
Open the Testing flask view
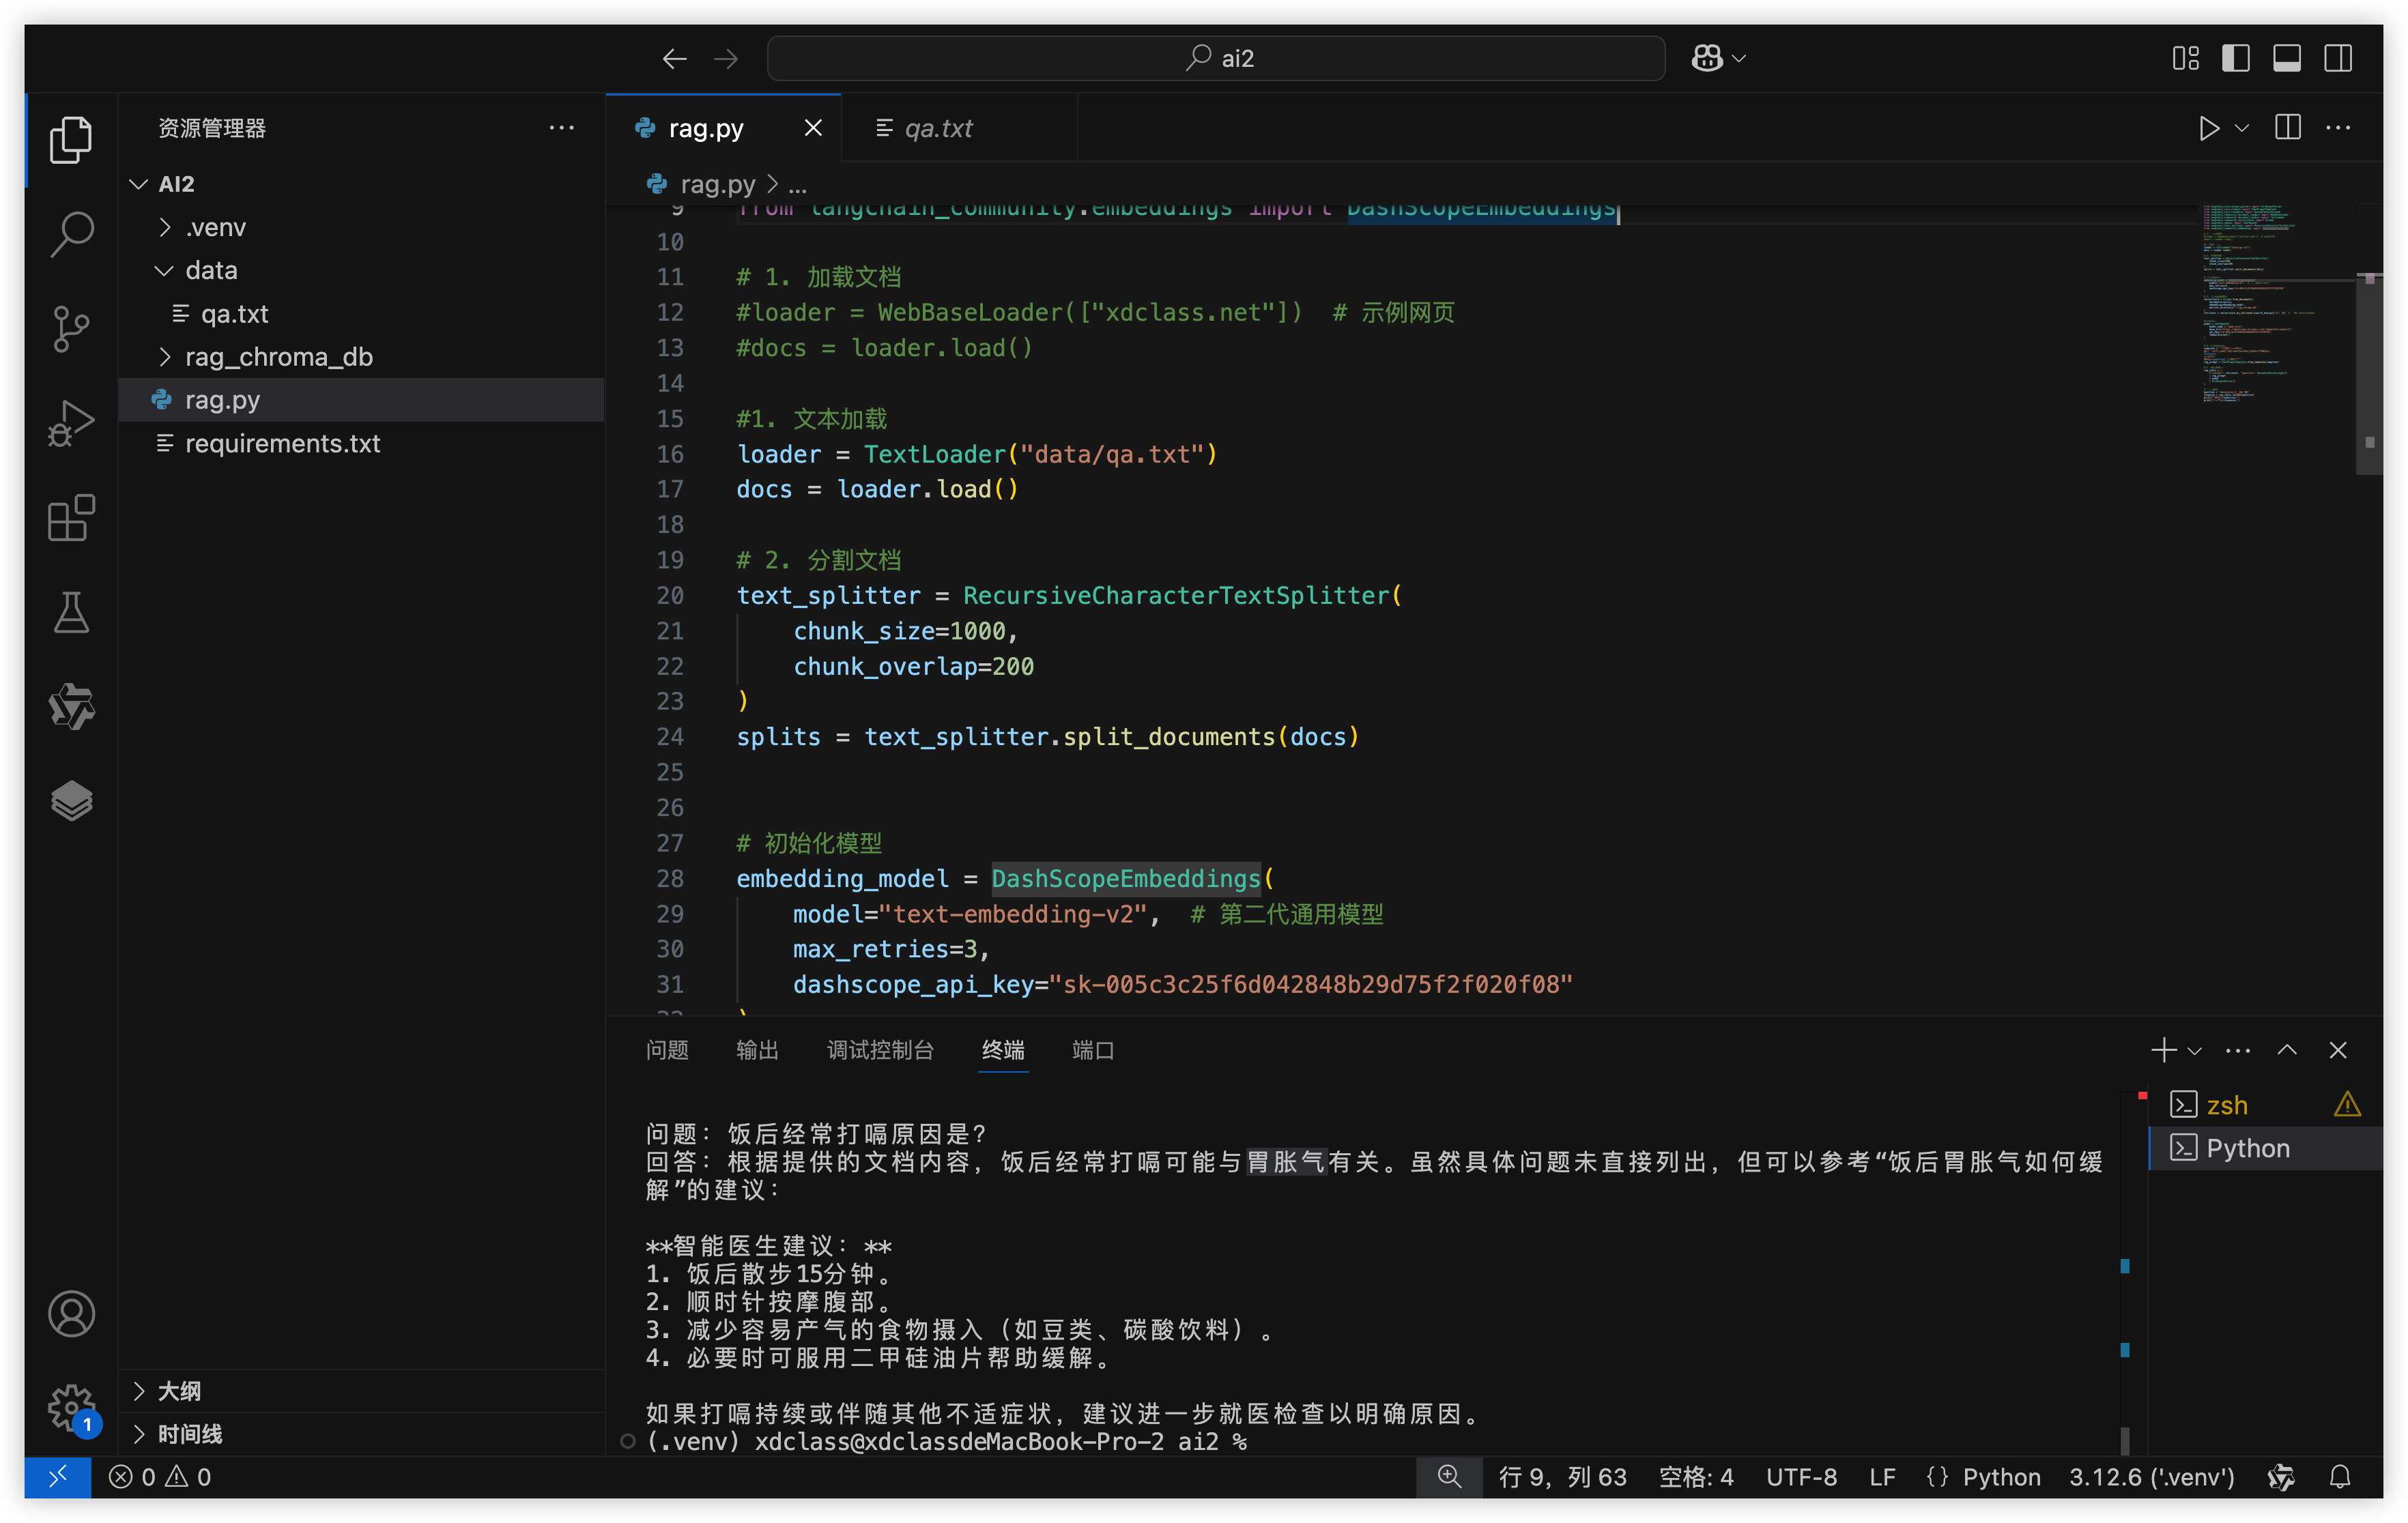click(x=71, y=612)
